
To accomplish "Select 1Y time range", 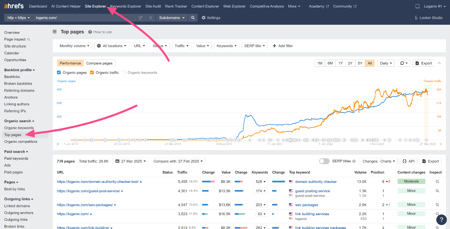I will click(x=340, y=63).
